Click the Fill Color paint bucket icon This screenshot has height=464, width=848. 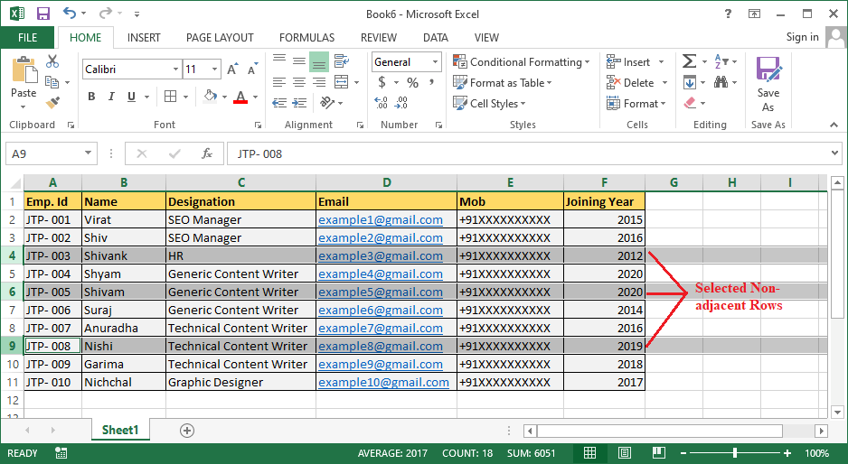(x=210, y=97)
